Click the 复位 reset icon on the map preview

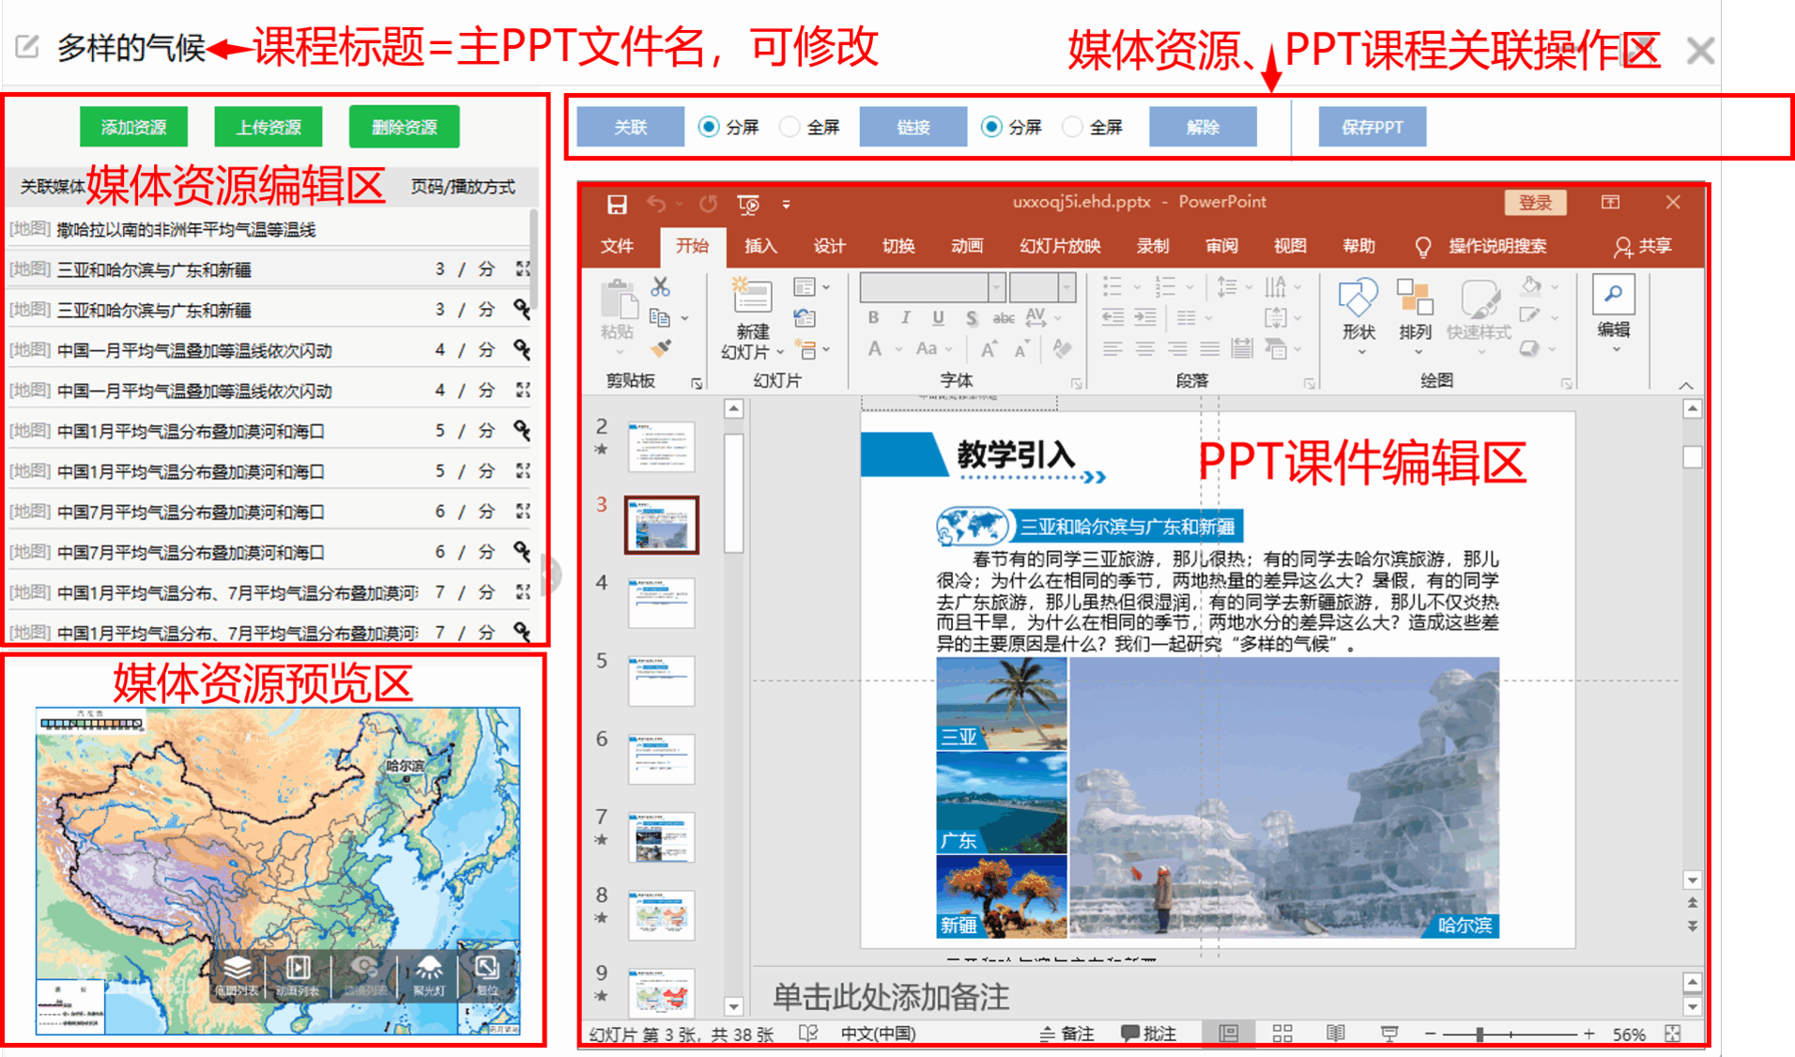click(487, 974)
